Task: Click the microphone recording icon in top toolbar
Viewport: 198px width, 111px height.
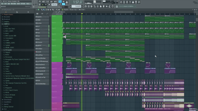Action: tap(127, 2)
